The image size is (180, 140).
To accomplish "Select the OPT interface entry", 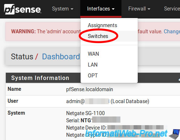I will pyautogui.click(x=93, y=76).
